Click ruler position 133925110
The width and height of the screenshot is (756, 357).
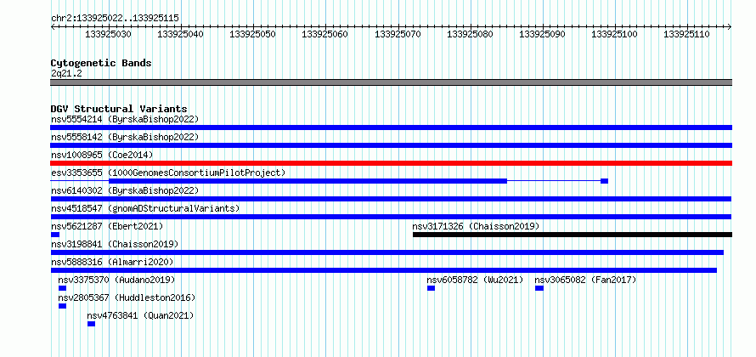[687, 34]
